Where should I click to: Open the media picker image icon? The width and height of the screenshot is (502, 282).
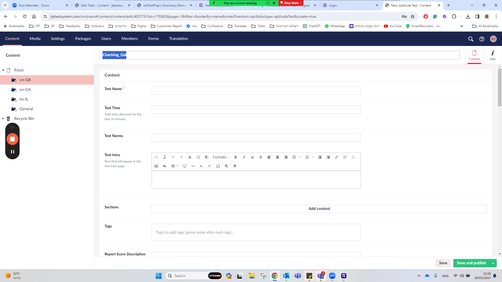156,166
